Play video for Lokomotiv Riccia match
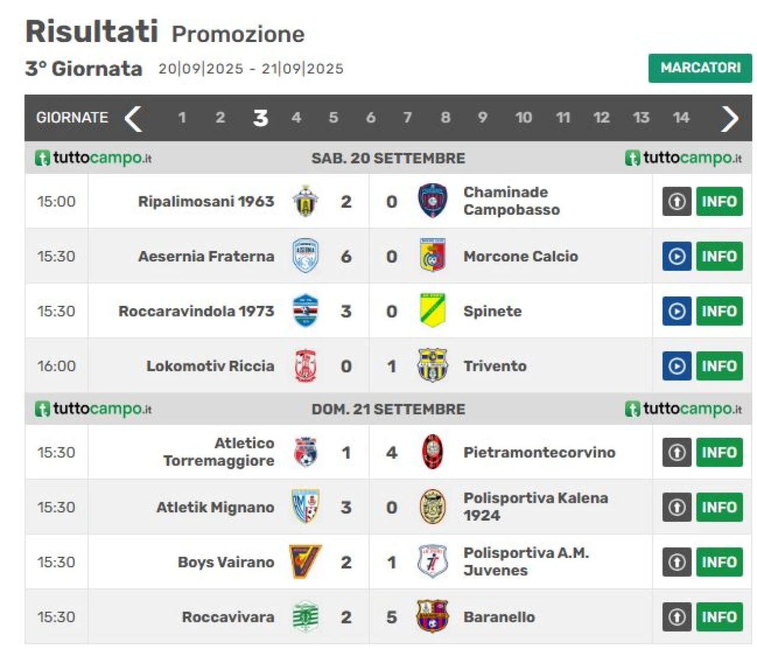The width and height of the screenshot is (757, 649). (x=677, y=366)
